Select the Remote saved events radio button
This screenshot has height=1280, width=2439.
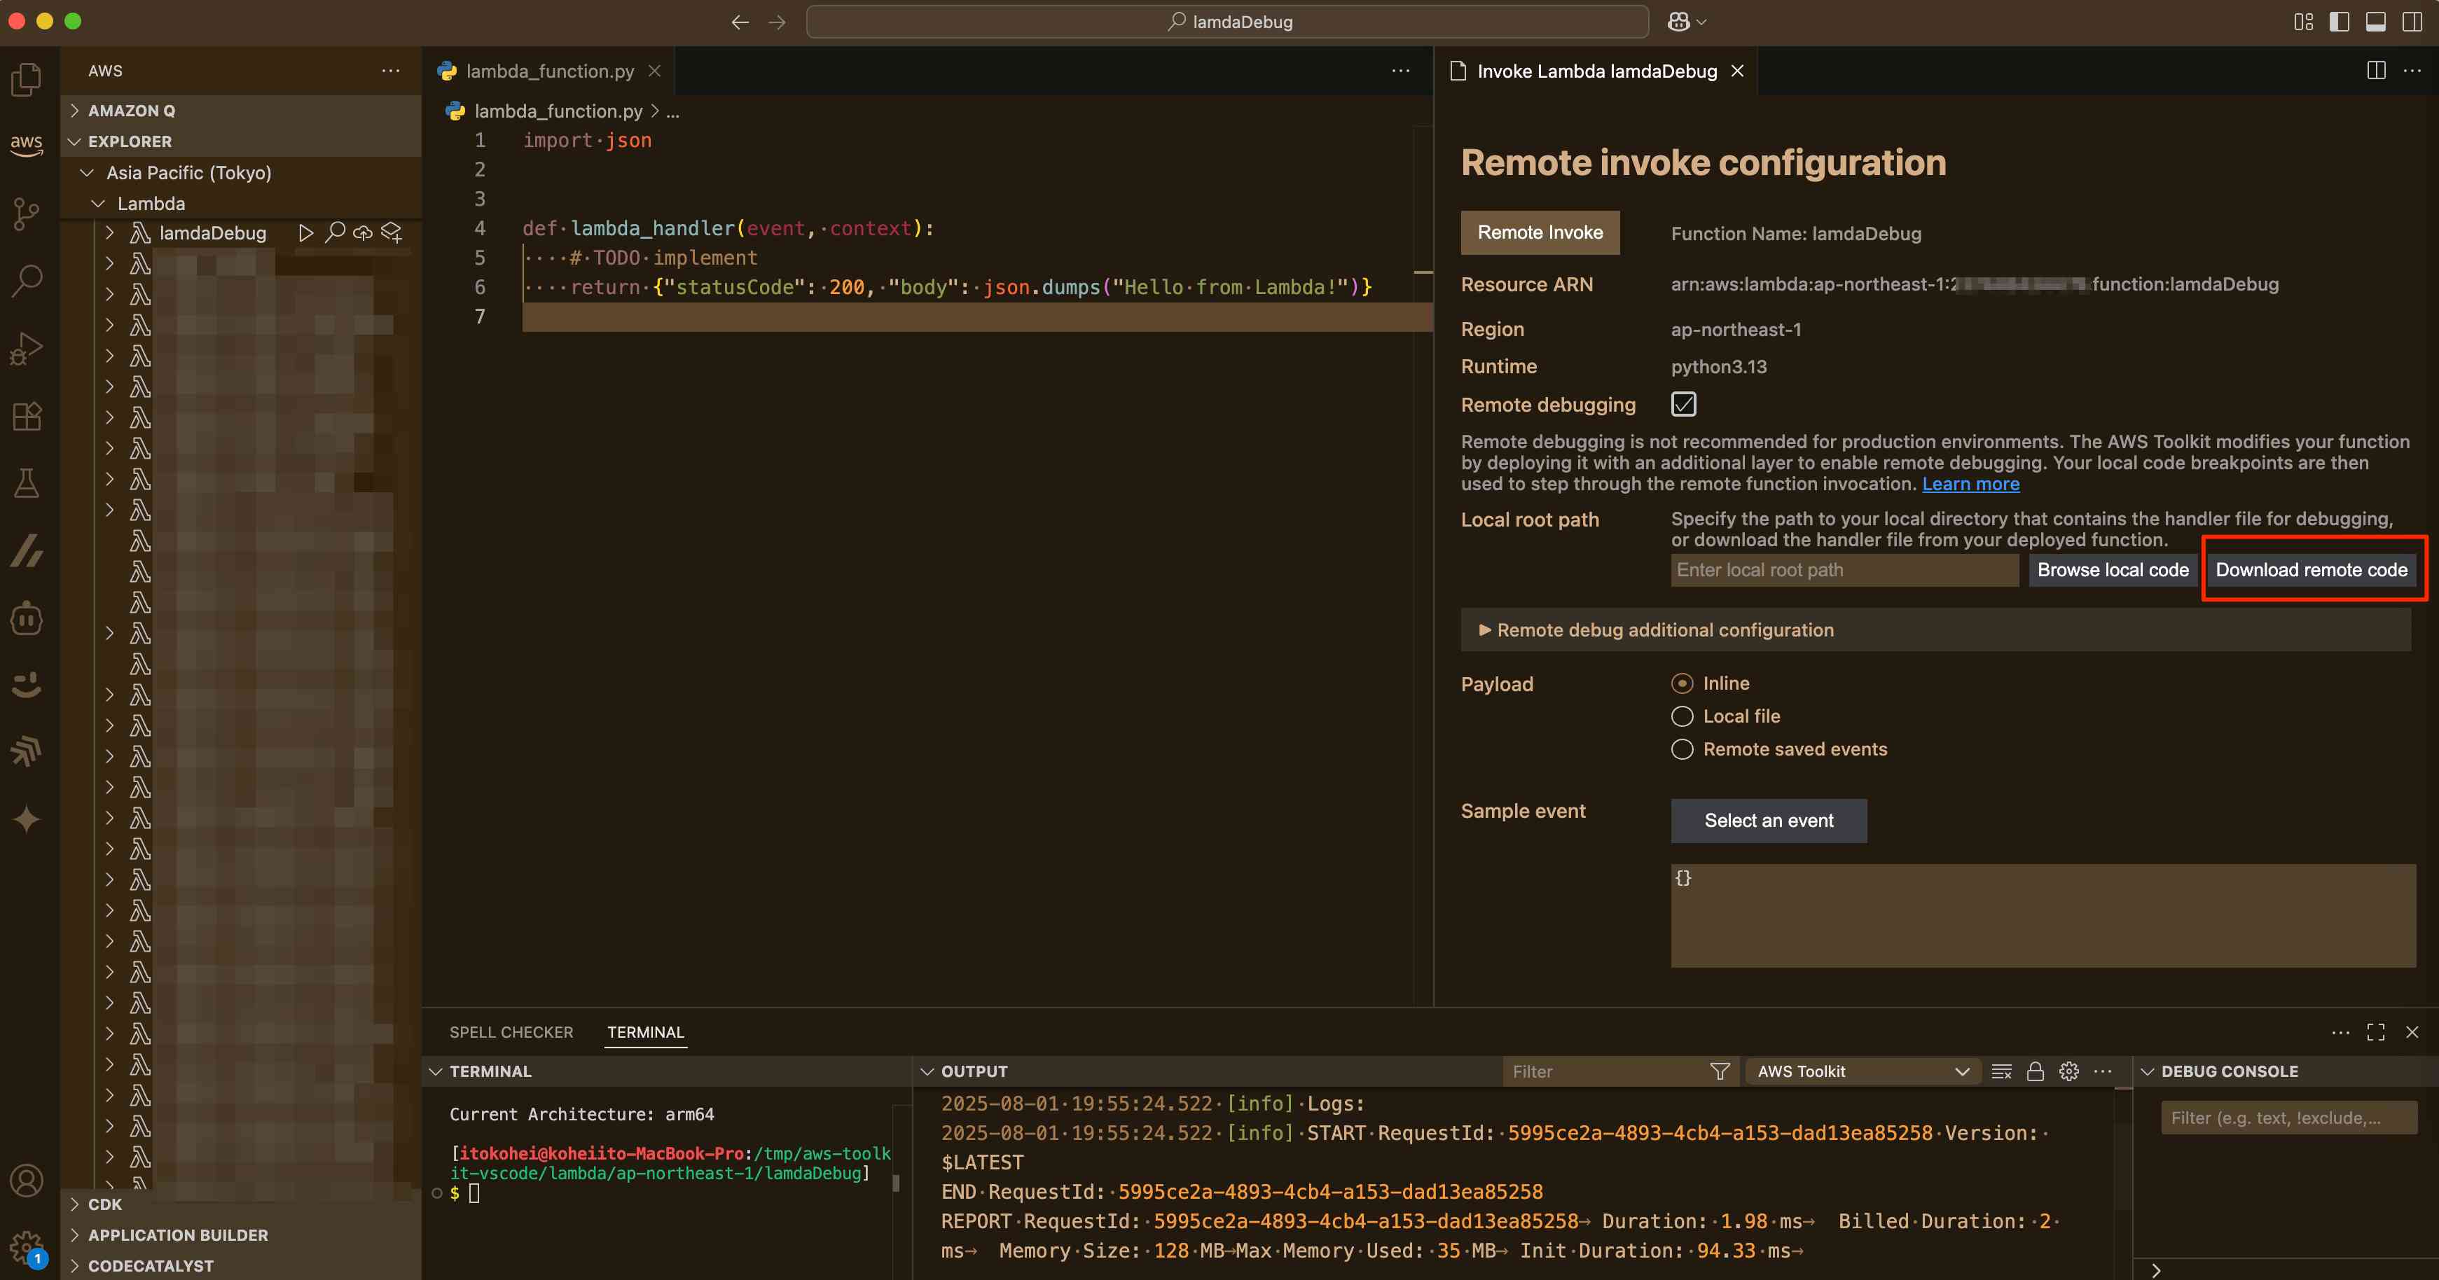(1682, 750)
